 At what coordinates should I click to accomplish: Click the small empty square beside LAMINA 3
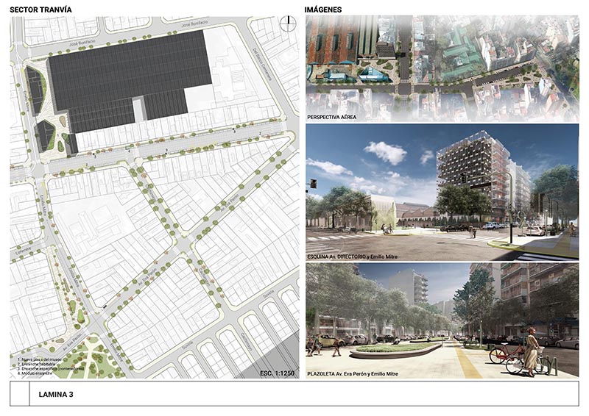pos(19,393)
